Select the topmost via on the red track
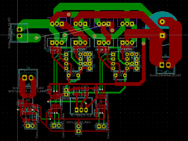Image resolution: width=188 pixels, height=141 pixels. tap(69, 14)
